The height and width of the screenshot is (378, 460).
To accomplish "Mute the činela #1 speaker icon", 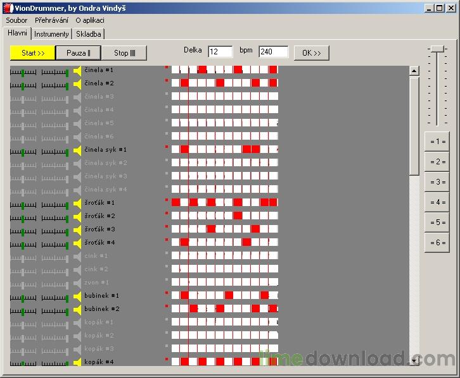I will (x=77, y=71).
